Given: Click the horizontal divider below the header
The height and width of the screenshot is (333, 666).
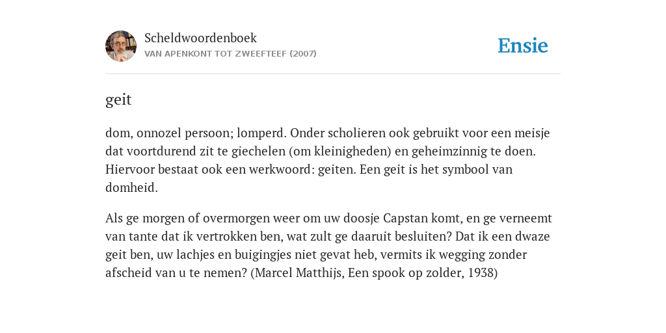Looking at the screenshot, I should point(333,74).
